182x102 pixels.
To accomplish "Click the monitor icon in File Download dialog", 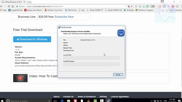I will point(121,33).
